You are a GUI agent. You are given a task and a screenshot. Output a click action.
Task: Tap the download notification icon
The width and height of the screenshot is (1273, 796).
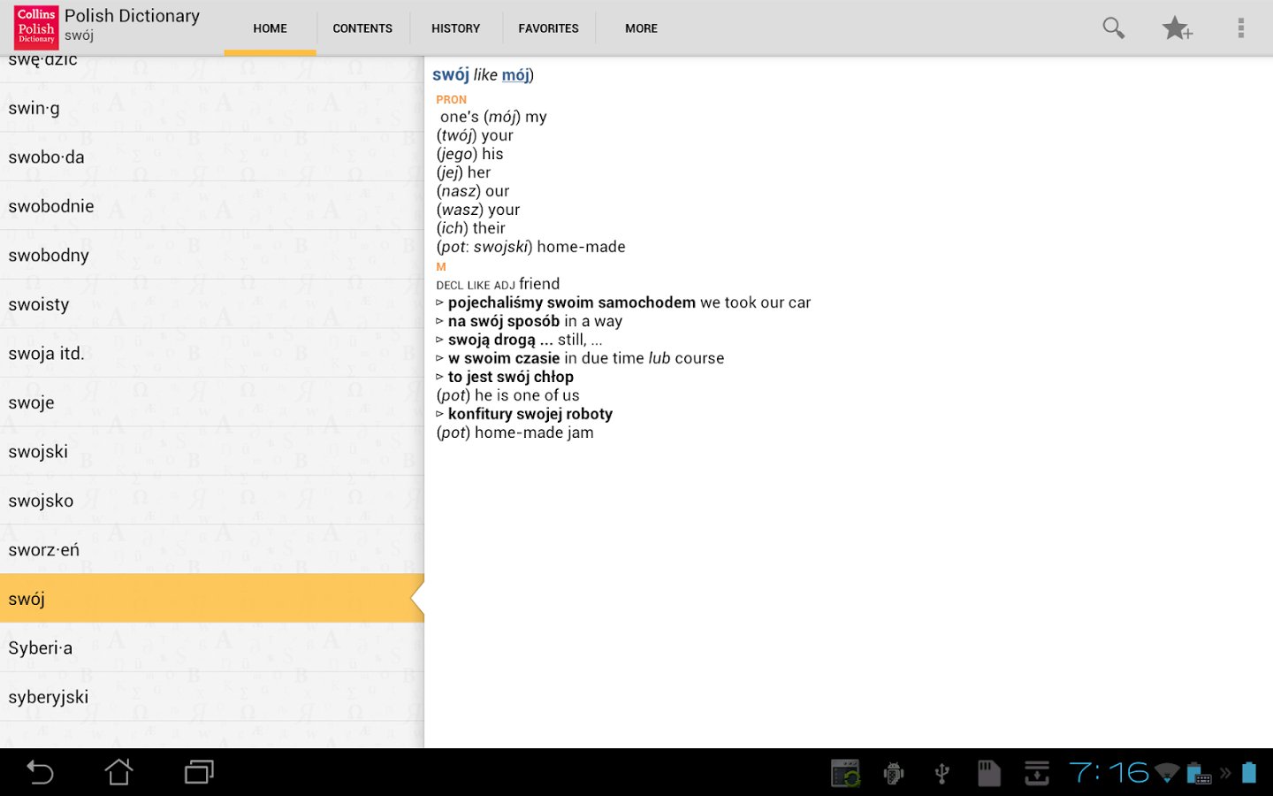point(1037,773)
